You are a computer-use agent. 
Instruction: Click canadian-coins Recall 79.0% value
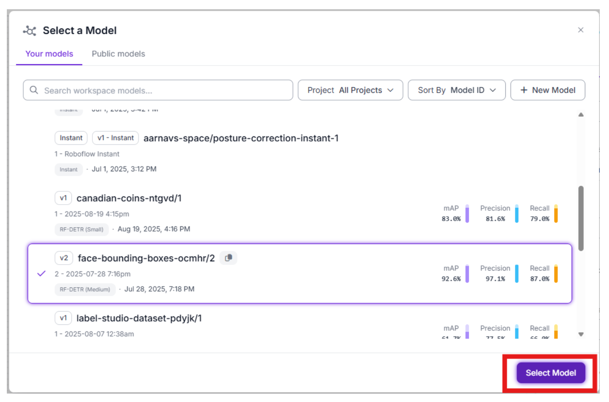click(x=540, y=219)
